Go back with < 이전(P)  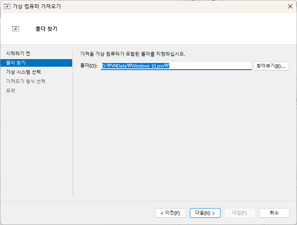coord(170,213)
